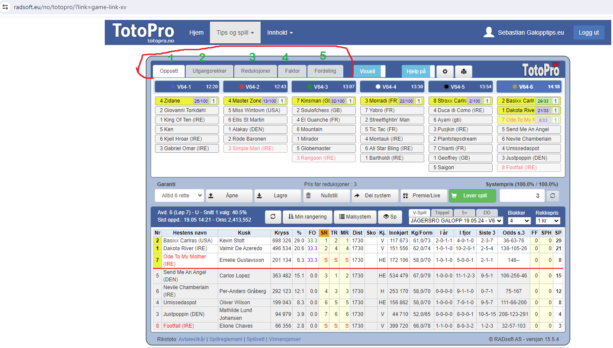Sort table by SR column header

[324, 232]
